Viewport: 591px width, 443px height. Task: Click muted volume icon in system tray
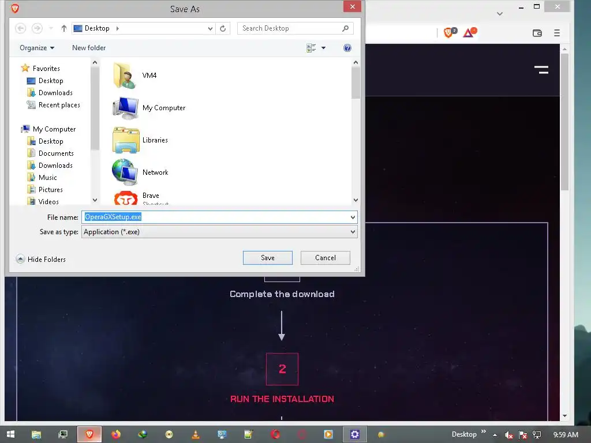pos(508,435)
